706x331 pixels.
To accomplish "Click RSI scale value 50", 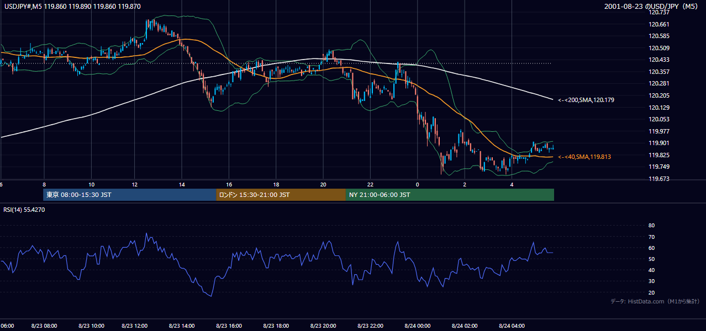I will 651,259.
